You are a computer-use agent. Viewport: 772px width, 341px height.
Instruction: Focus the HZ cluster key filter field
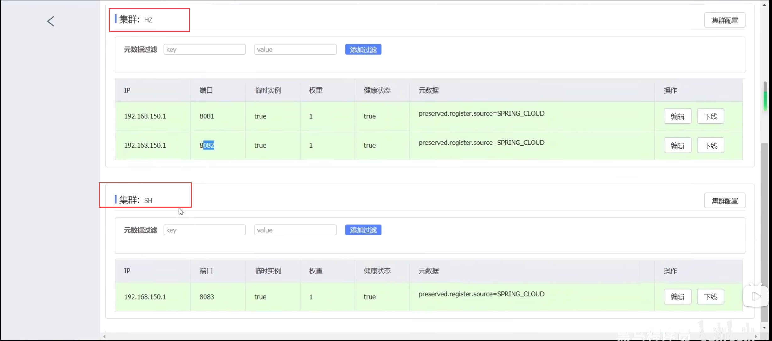click(x=204, y=49)
